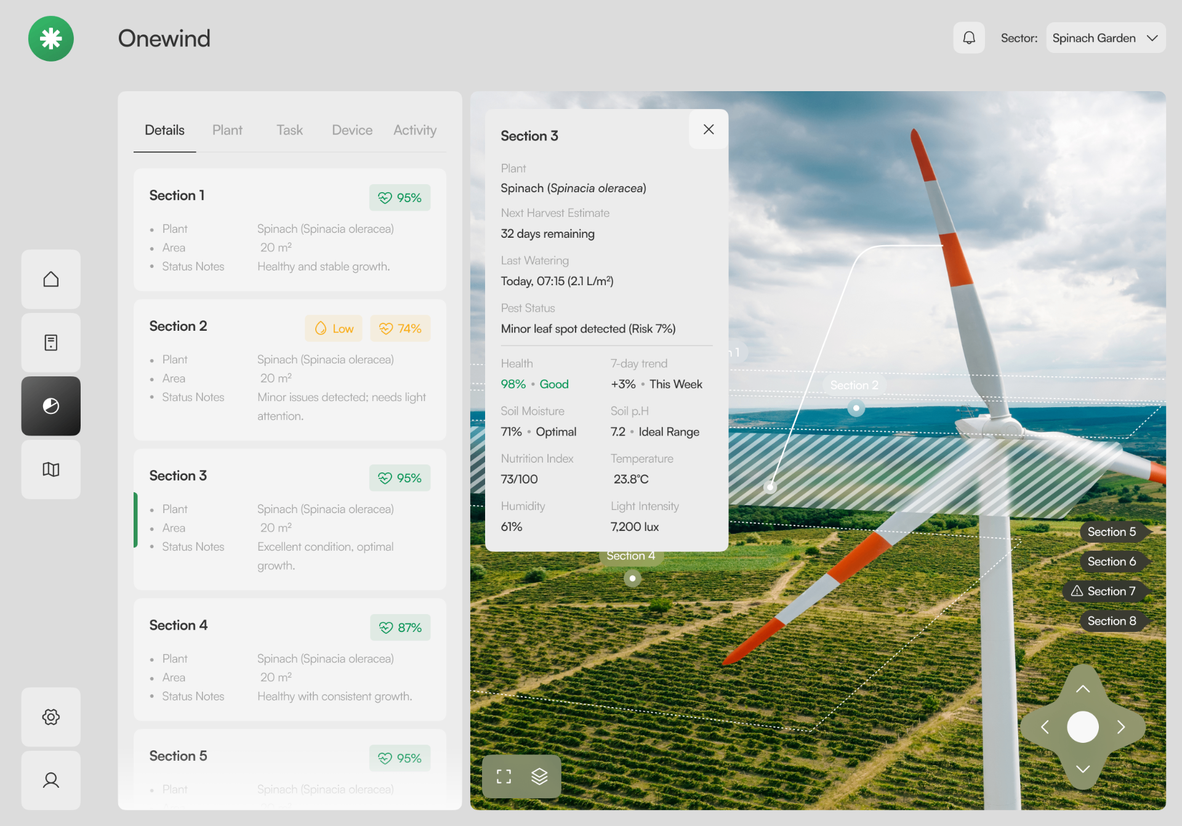Image resolution: width=1182 pixels, height=826 pixels.
Task: Click the Section 2 map marker dot
Action: [856, 408]
